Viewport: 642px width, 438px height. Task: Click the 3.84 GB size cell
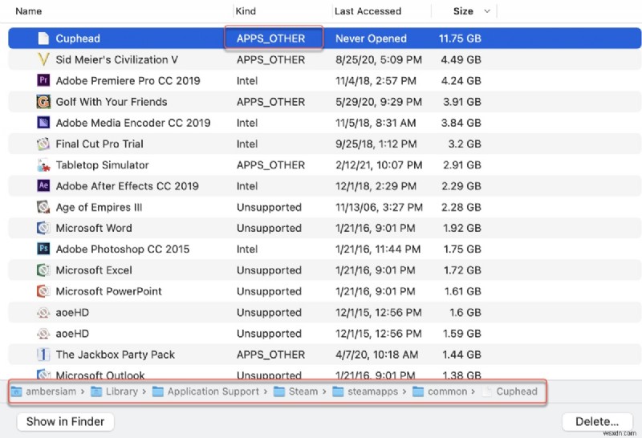click(461, 123)
